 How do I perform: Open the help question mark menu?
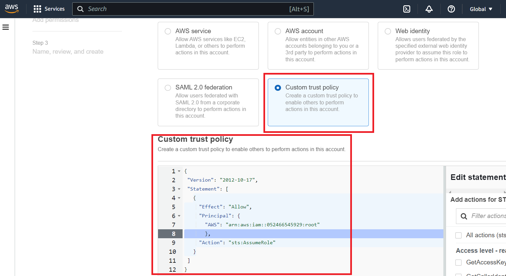451,9
